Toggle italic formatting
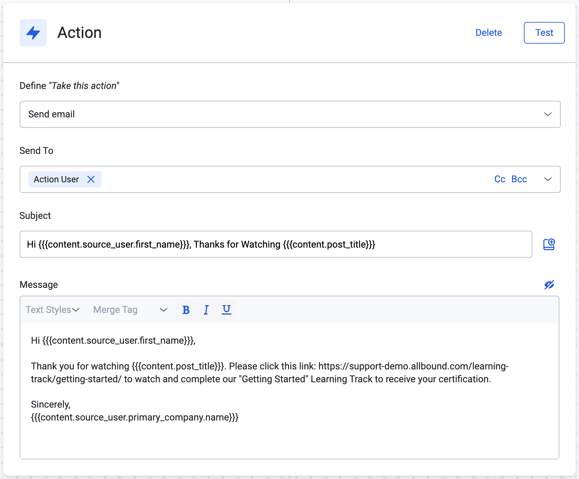This screenshot has height=479, width=579. click(206, 310)
